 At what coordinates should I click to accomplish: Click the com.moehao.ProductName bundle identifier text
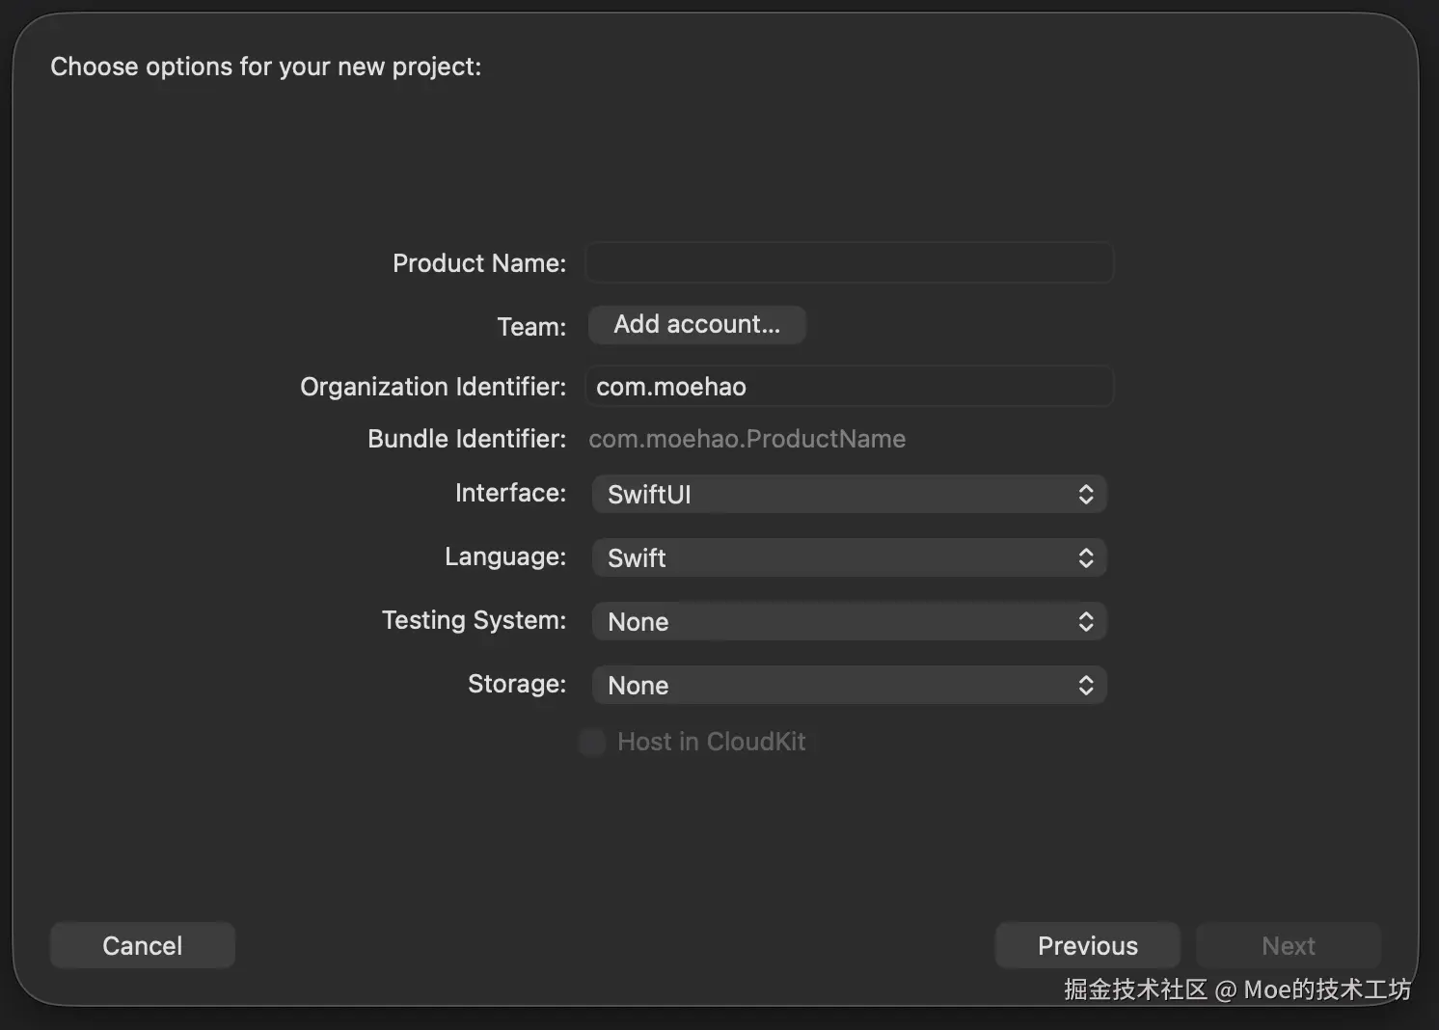[x=747, y=439]
